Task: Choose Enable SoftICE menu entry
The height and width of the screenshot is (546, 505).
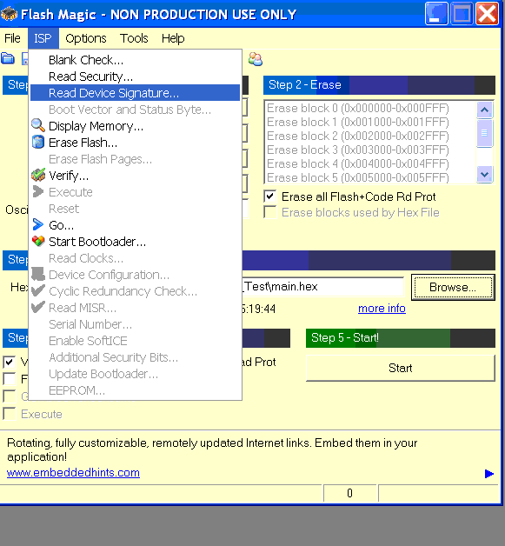Action: coord(135,340)
